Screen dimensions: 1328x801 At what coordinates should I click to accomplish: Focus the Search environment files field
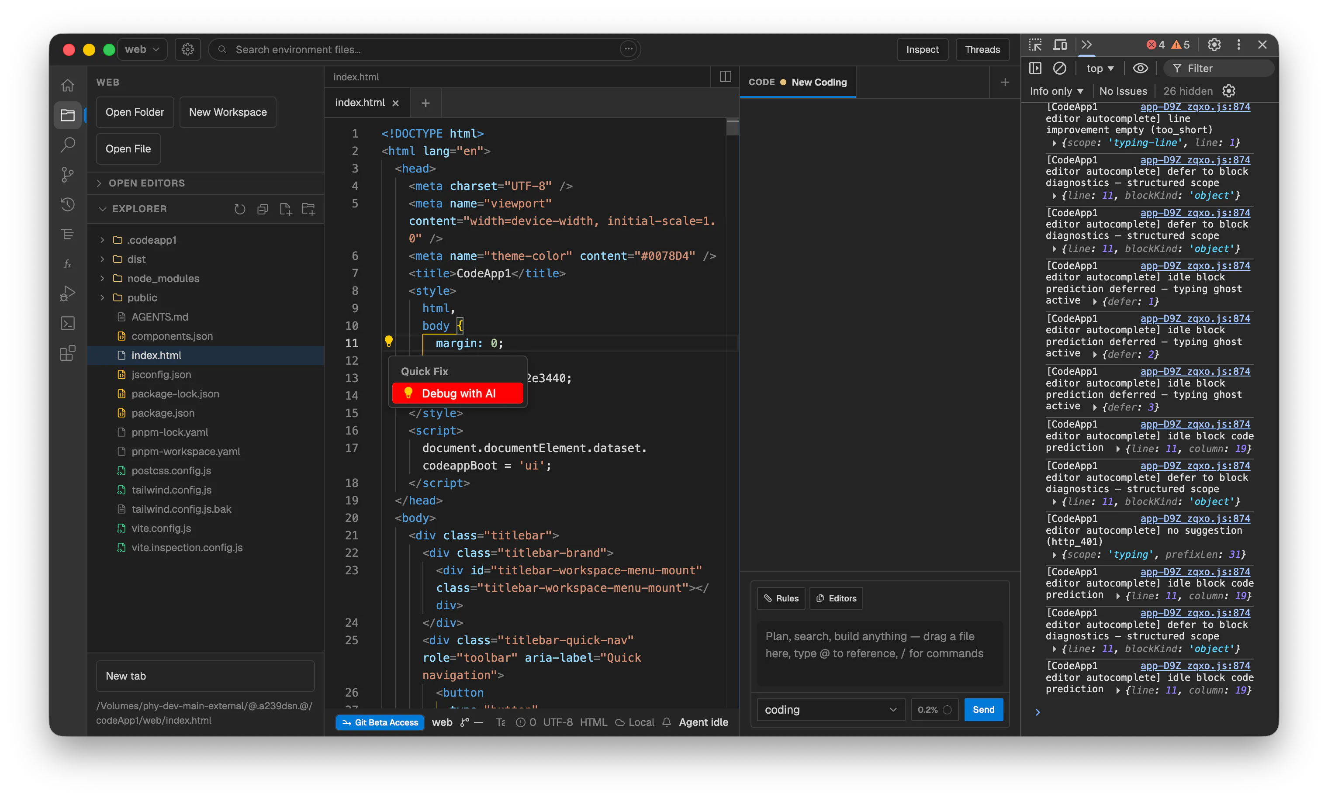tap(424, 49)
